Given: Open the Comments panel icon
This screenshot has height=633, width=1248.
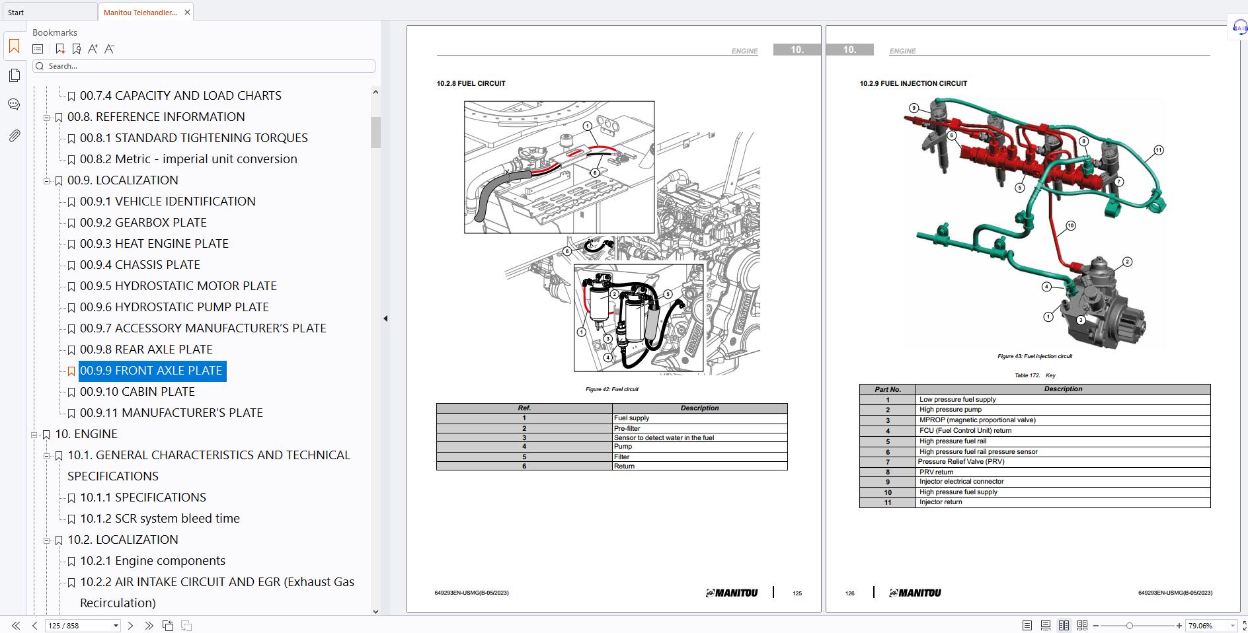Looking at the screenshot, I should coord(14,104).
